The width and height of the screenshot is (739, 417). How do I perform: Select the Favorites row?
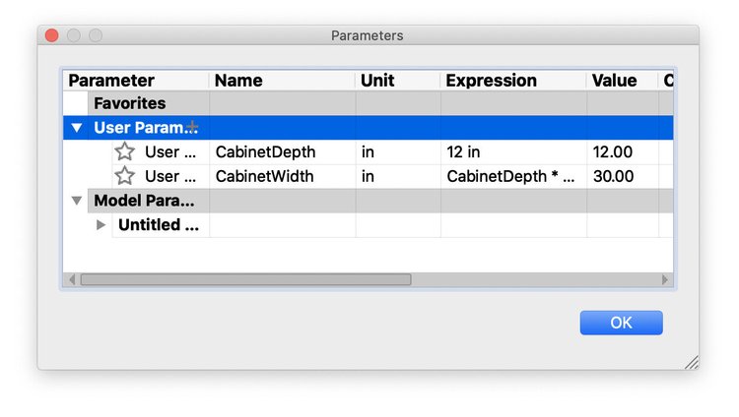point(369,103)
